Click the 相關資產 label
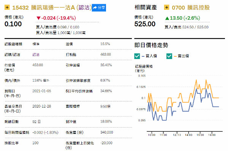Viewport: 228px width, 151px height. click(146, 8)
